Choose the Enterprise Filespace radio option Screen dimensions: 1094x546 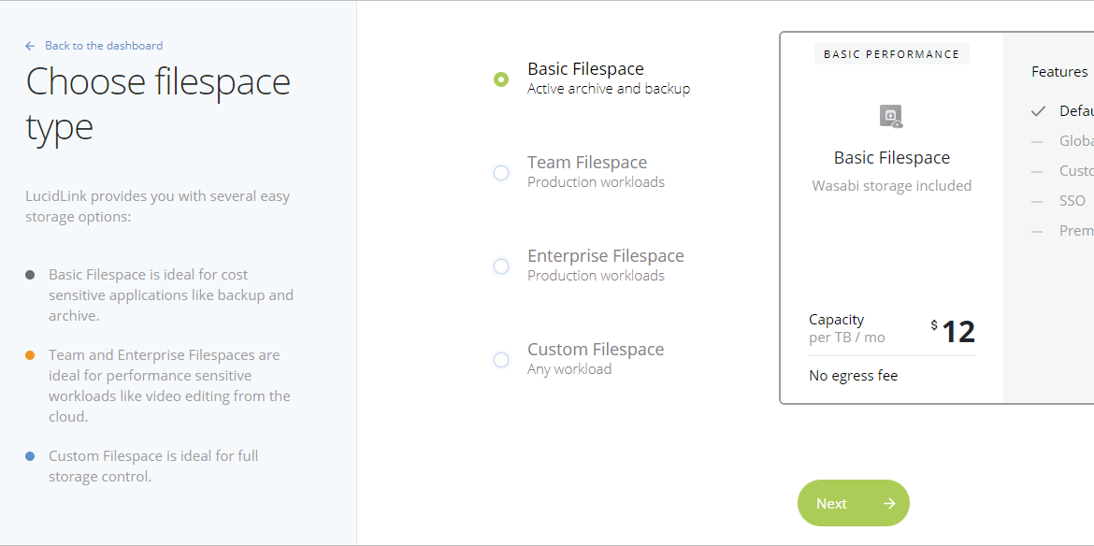tap(501, 266)
